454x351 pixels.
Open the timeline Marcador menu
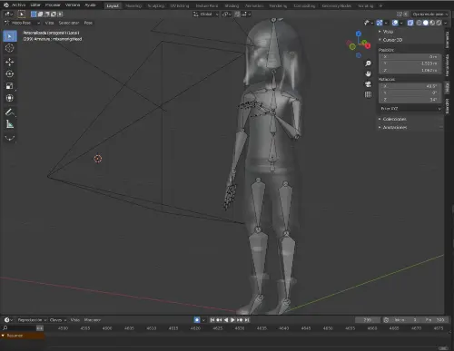click(x=93, y=320)
